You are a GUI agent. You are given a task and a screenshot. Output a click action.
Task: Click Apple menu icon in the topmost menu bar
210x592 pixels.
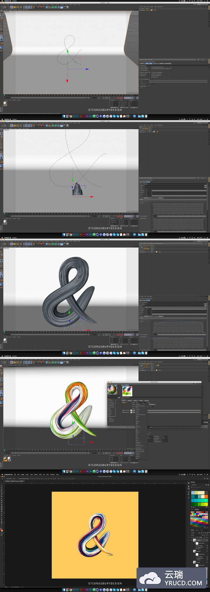pos(2,1)
